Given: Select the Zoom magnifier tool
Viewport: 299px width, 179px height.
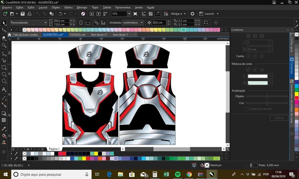Looking at the screenshot, I should 4,45.
